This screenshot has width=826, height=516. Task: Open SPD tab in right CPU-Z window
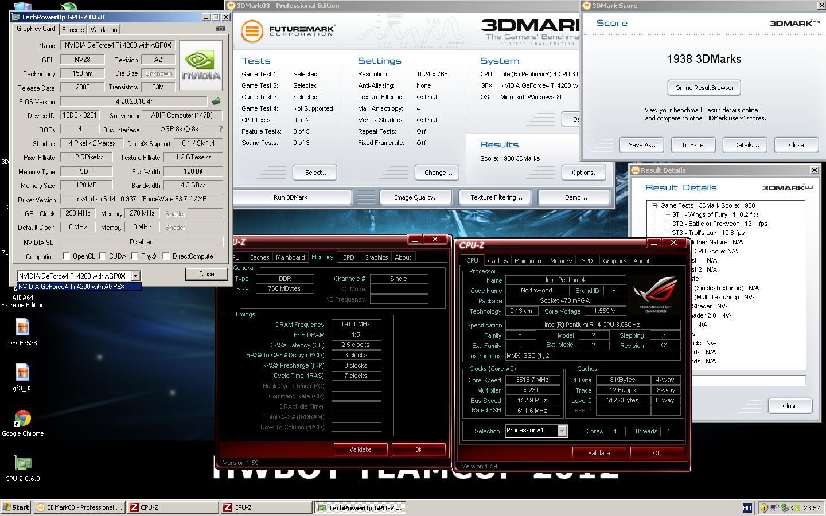tap(587, 261)
